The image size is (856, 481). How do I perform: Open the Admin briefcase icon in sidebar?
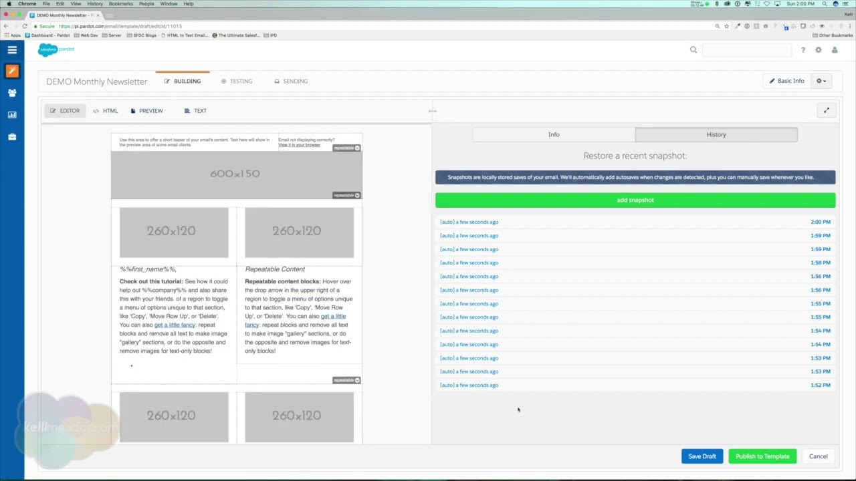(12, 137)
